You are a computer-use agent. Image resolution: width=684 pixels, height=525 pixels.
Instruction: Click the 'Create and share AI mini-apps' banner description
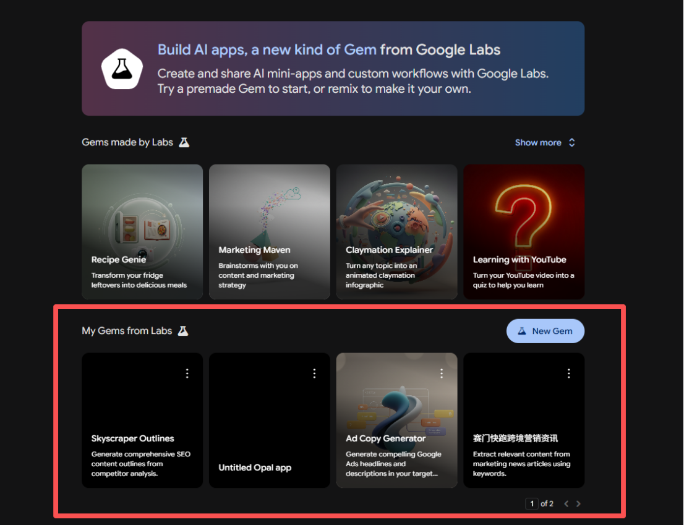(353, 81)
